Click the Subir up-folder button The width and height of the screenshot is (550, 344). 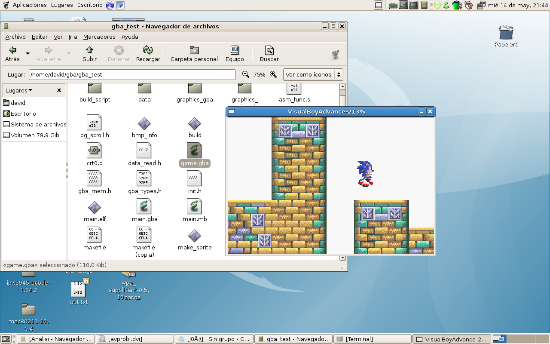pyautogui.click(x=89, y=54)
